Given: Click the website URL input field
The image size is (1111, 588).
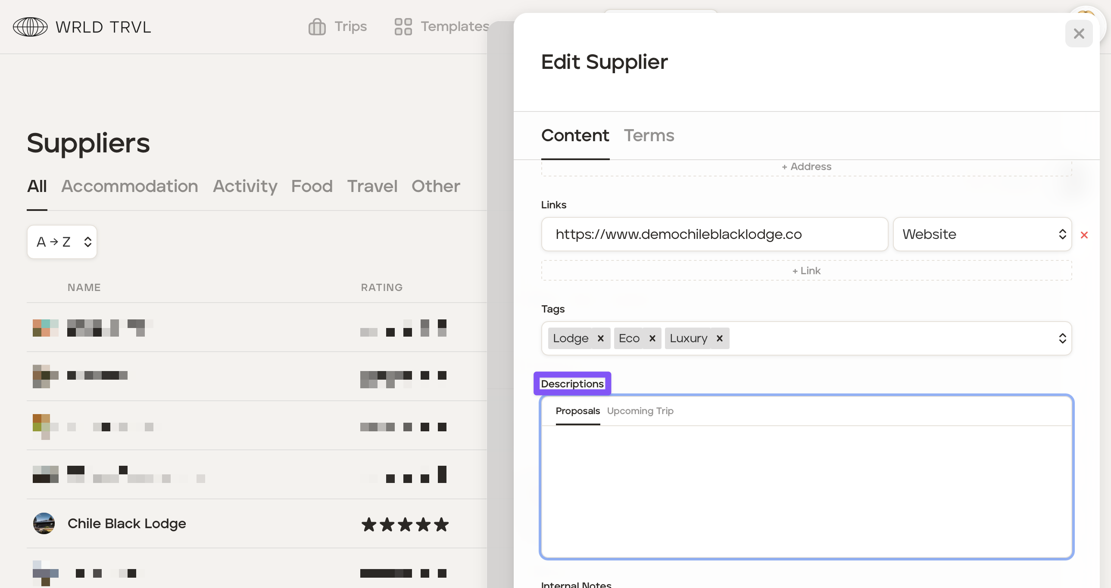Looking at the screenshot, I should pyautogui.click(x=714, y=234).
